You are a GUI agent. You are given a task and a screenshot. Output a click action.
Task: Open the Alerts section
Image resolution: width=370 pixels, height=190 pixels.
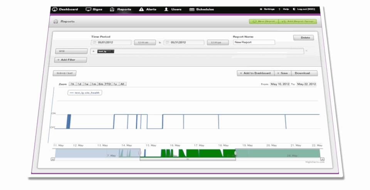click(x=148, y=9)
